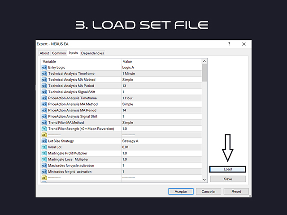The height and width of the screenshot is (215, 287).
Task: Click the icon beside Martingale Profit Multiplier
Action: (x=44, y=153)
